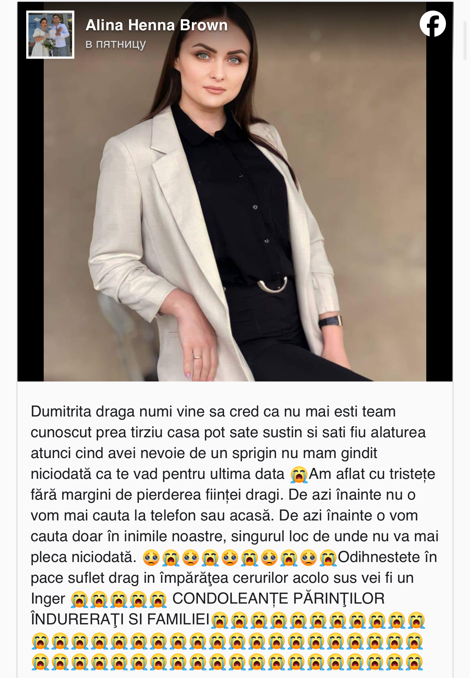The height and width of the screenshot is (678, 470).
Task: Click the word 'Dumitrita' starting the post
Action: point(61,411)
